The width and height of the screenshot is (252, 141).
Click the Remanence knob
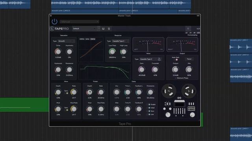[69, 70]
